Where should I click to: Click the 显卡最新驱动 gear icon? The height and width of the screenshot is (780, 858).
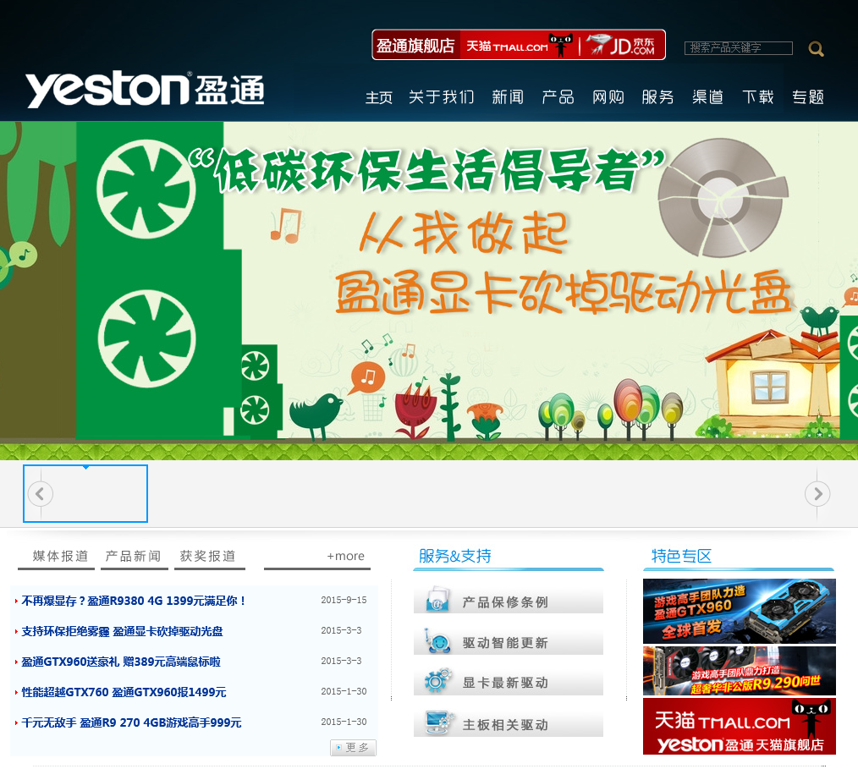(x=437, y=681)
